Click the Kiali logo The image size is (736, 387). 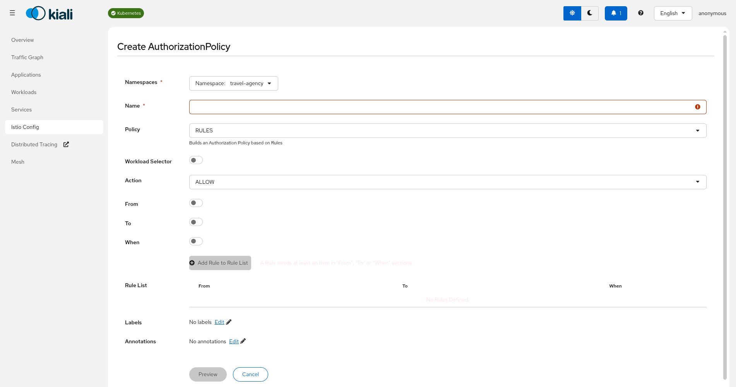[x=49, y=13]
